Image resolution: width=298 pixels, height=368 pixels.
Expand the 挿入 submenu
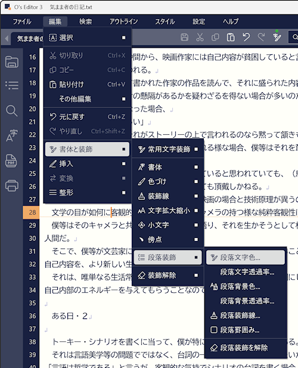pos(87,163)
